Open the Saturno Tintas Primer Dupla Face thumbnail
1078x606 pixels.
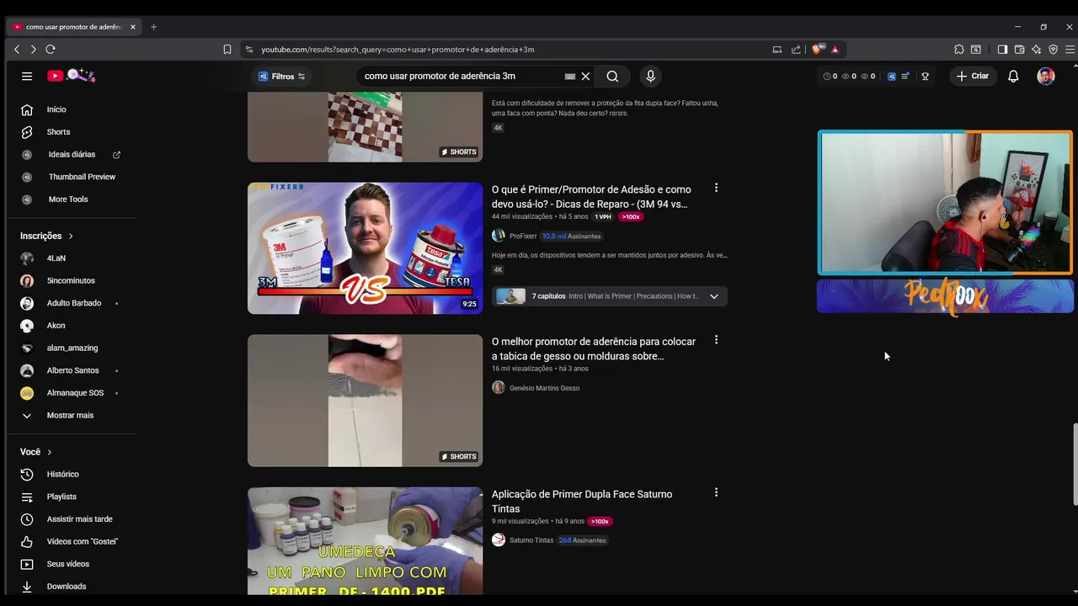tap(365, 541)
